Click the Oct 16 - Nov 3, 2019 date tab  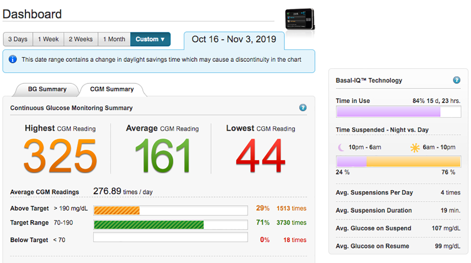pyautogui.click(x=234, y=39)
